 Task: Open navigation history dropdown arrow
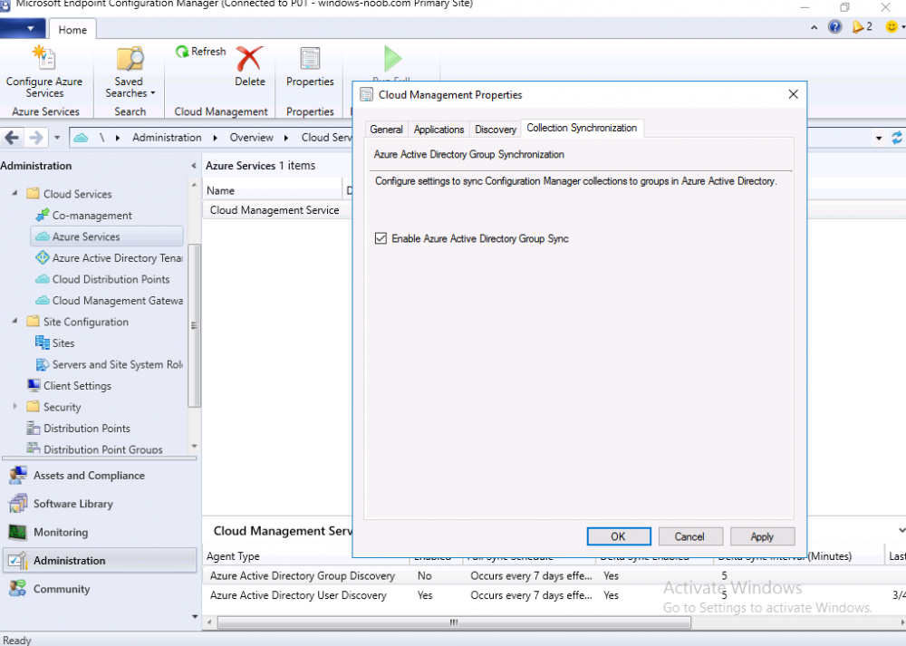(x=56, y=138)
